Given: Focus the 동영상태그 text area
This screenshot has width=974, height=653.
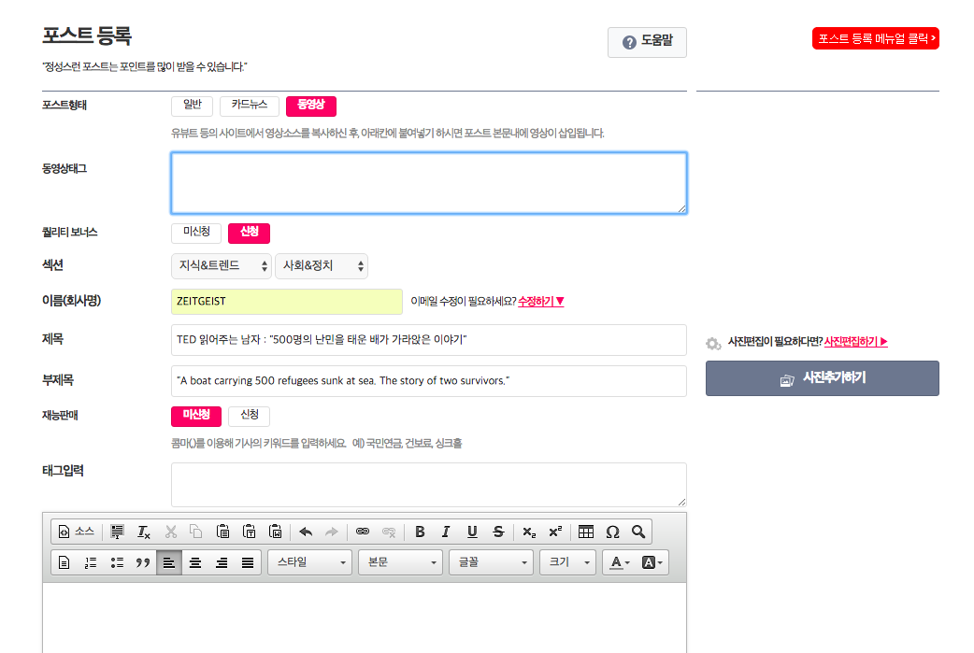Looking at the screenshot, I should tap(429, 183).
